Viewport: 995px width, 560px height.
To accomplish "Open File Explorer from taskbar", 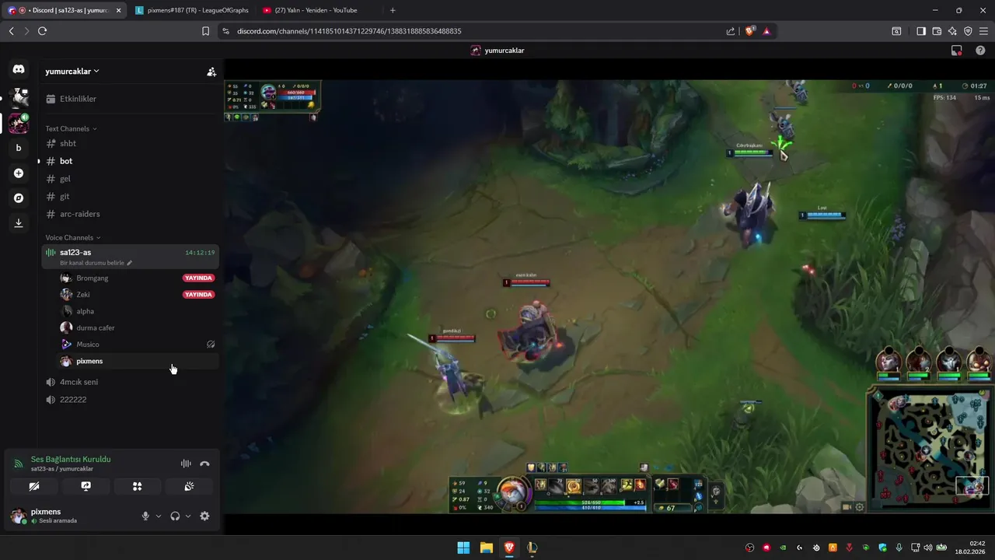I will pyautogui.click(x=486, y=548).
